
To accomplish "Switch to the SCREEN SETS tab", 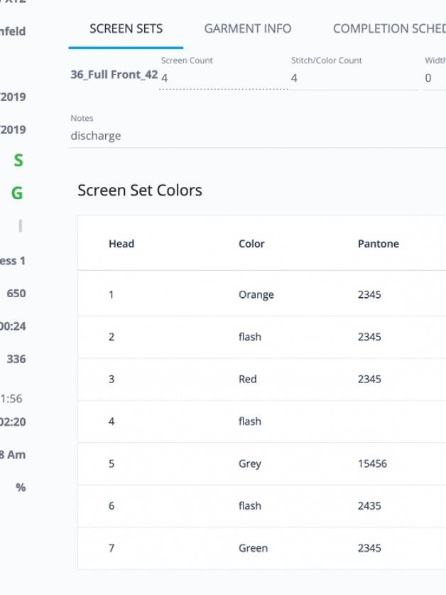I will (126, 29).
